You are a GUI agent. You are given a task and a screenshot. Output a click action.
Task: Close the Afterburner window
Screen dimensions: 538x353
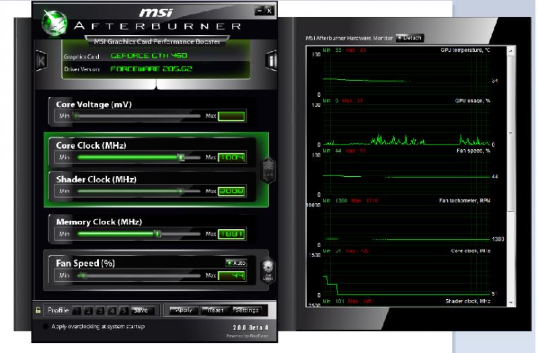tap(270, 11)
